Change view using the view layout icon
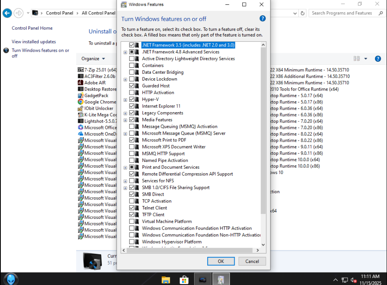This screenshot has width=387, height=285. tap(357, 59)
